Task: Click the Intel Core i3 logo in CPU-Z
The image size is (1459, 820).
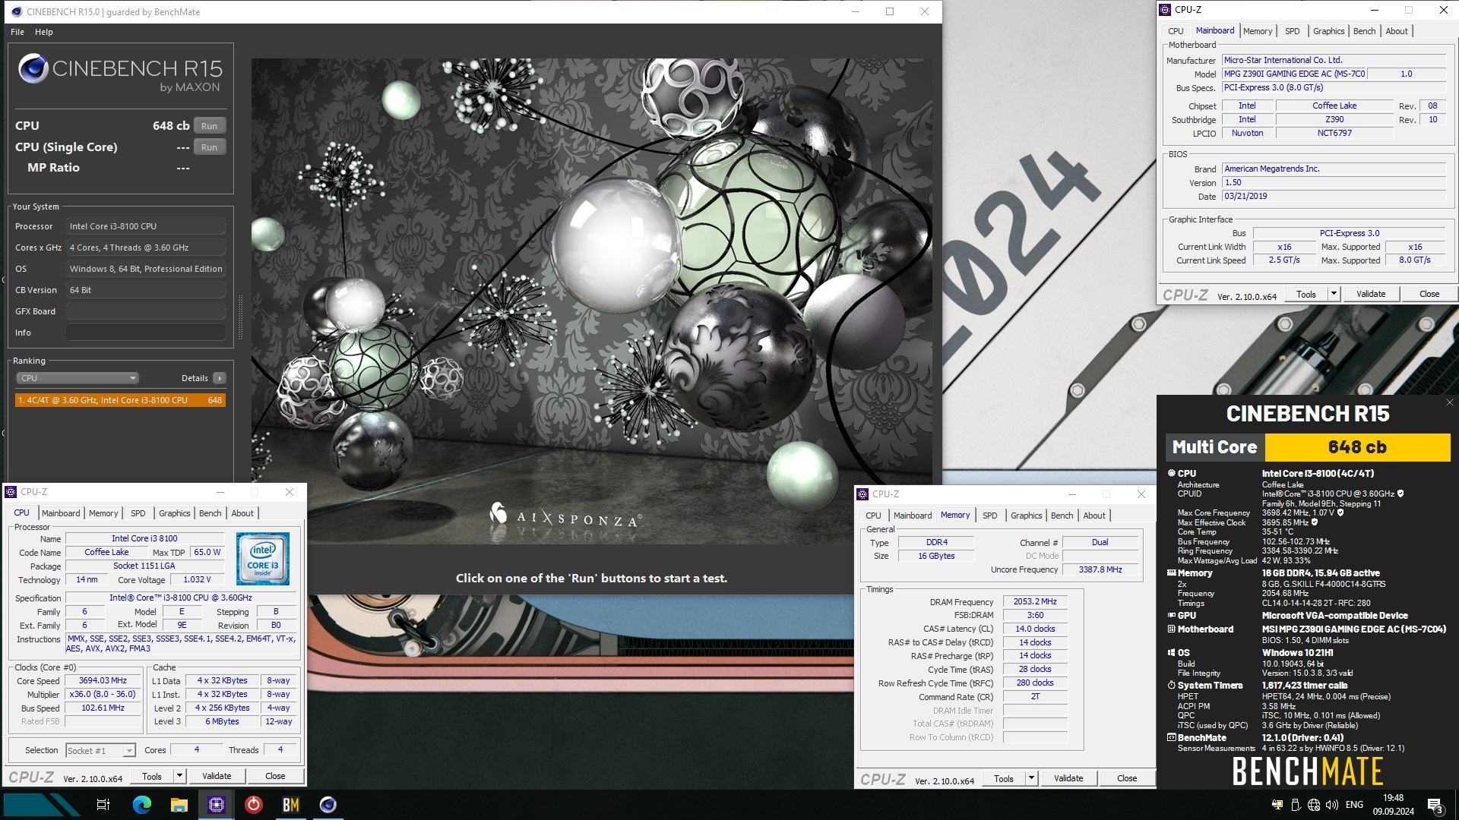Action: coord(263,559)
